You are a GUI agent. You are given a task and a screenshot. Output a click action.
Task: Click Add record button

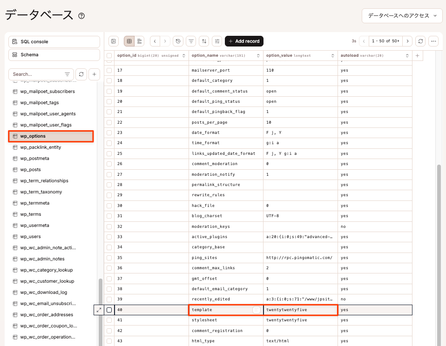tap(244, 41)
